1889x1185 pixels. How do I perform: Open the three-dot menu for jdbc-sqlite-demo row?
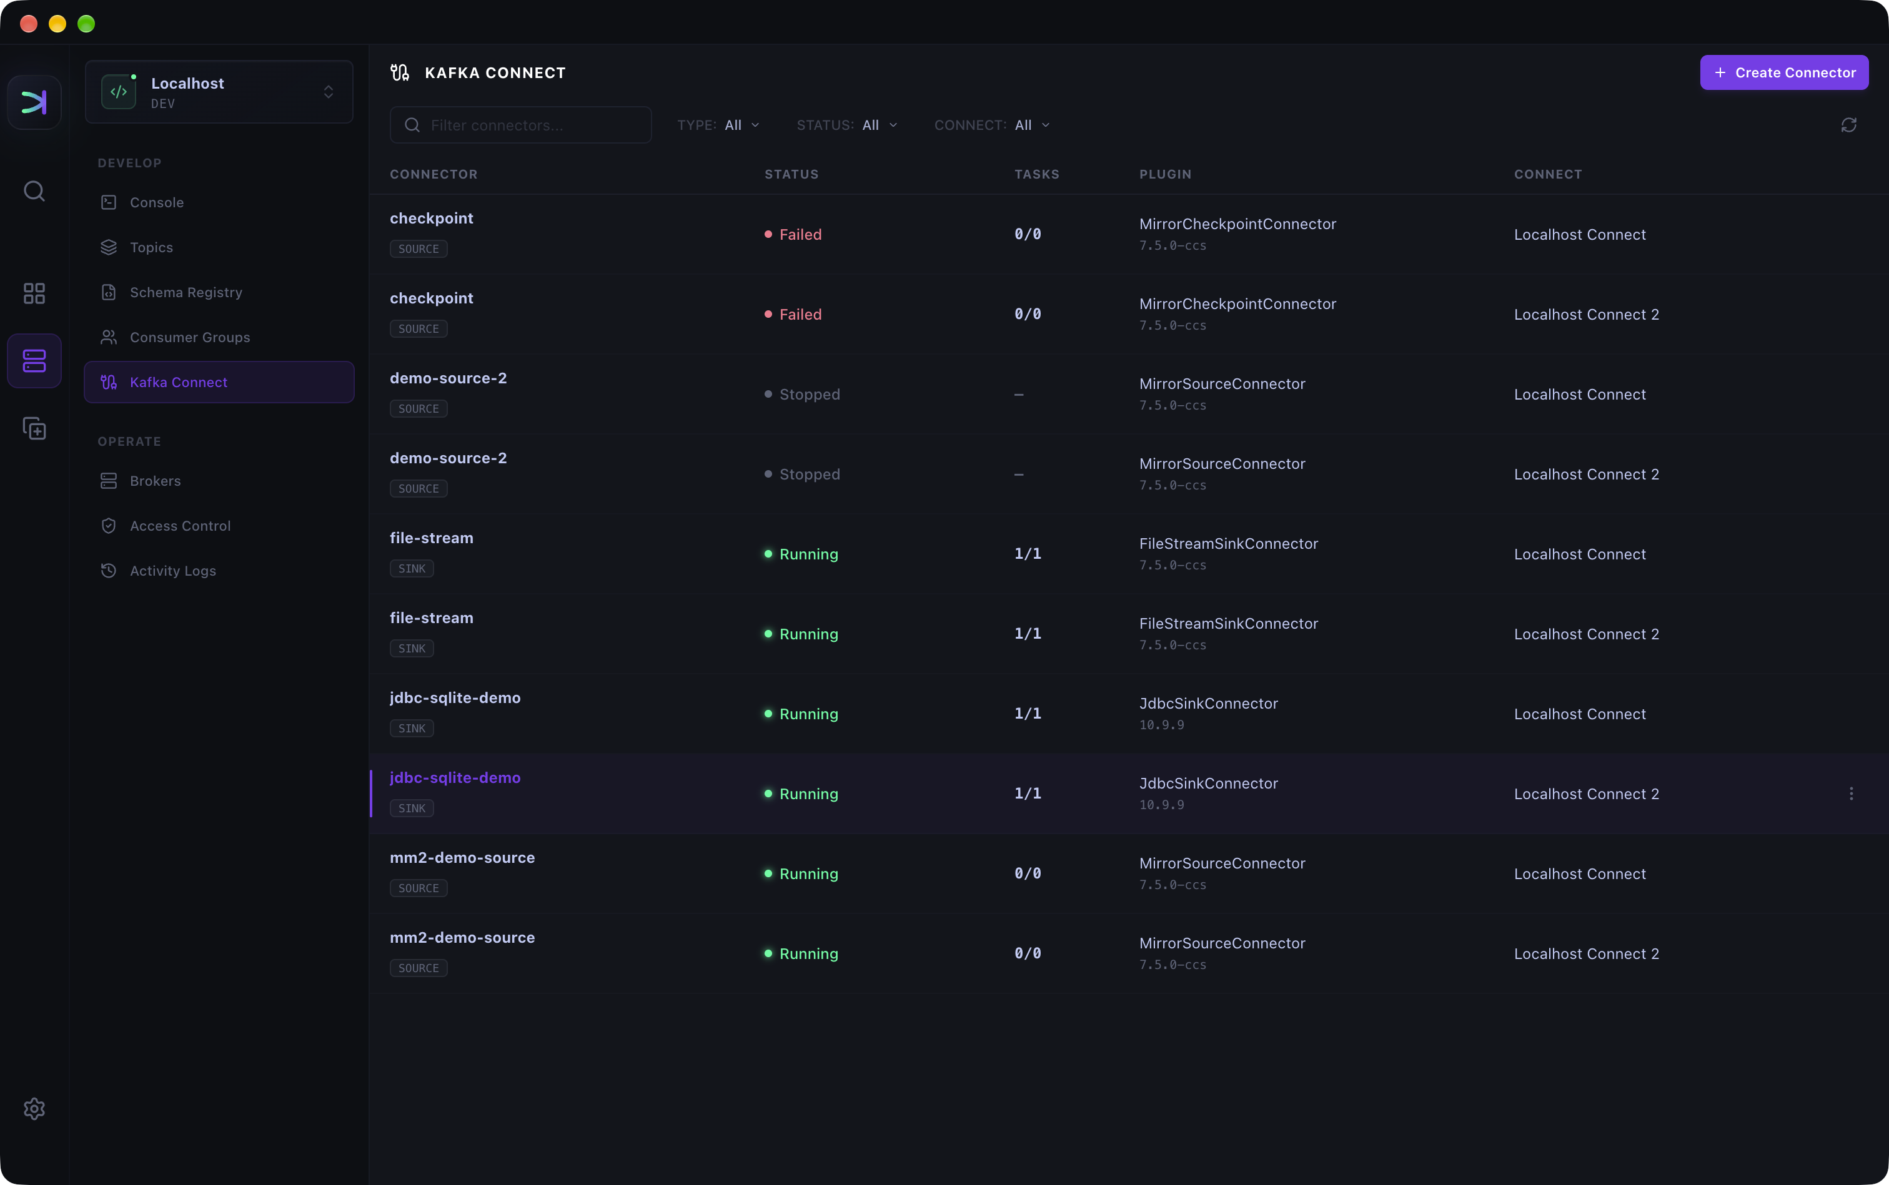click(x=1852, y=793)
